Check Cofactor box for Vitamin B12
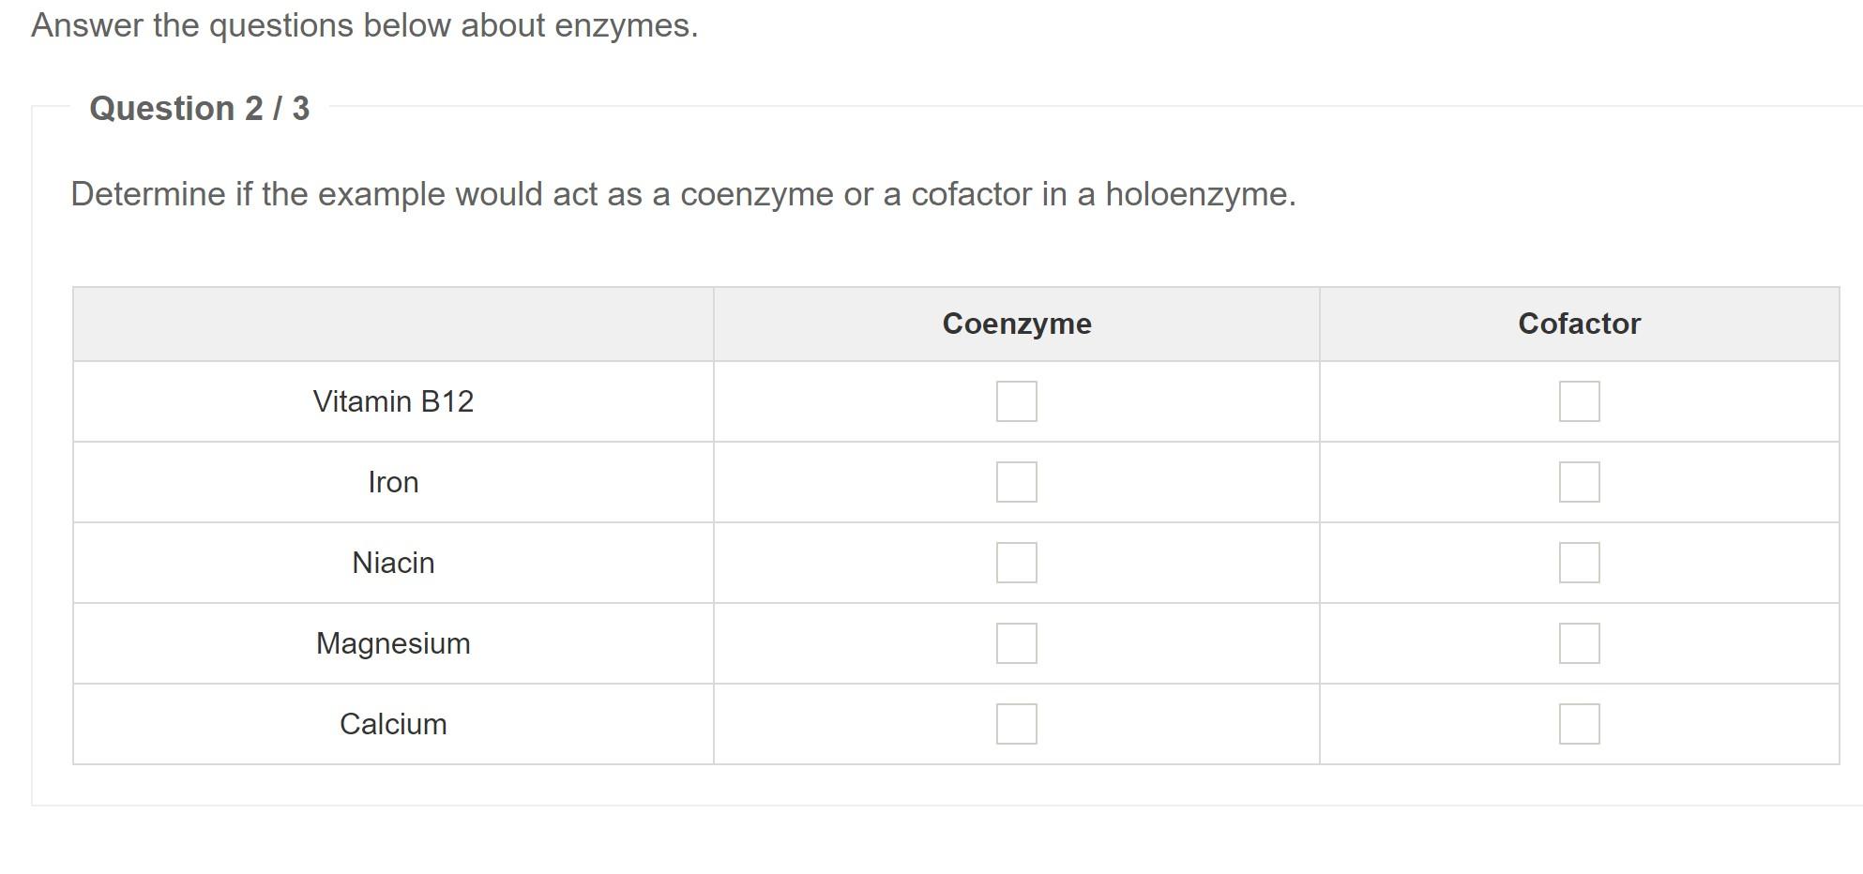1863x874 pixels. pyautogui.click(x=1579, y=401)
